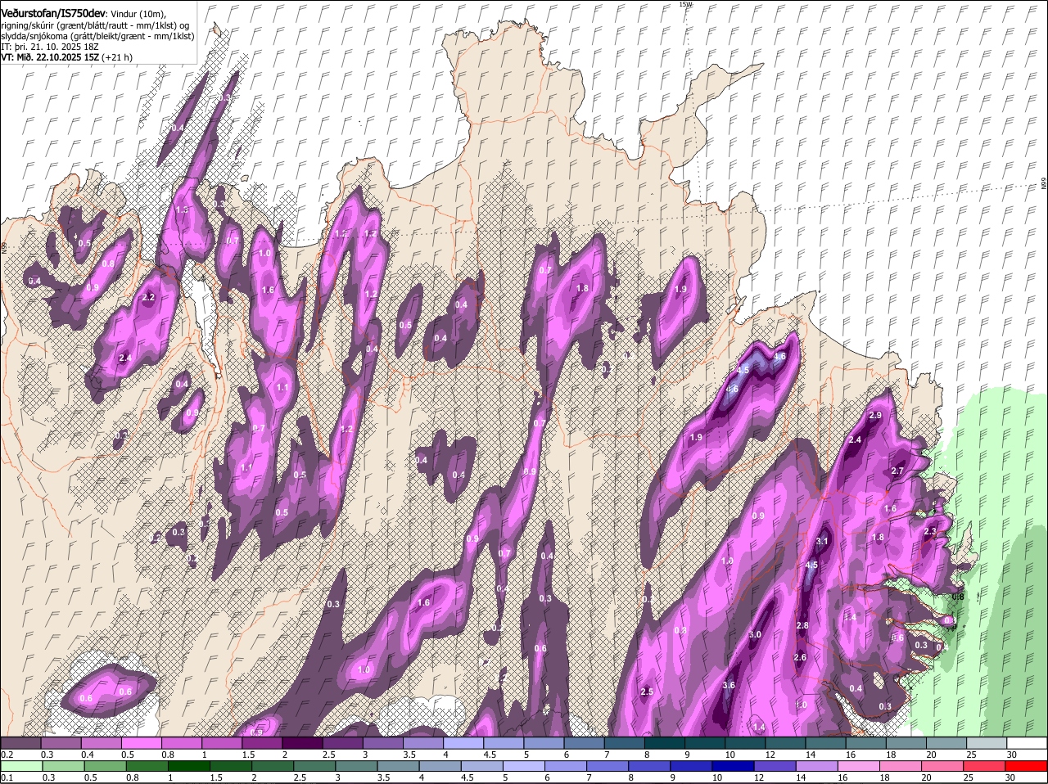Click the 2.2 precipitation label on the map
The image size is (1048, 784).
pos(148,298)
